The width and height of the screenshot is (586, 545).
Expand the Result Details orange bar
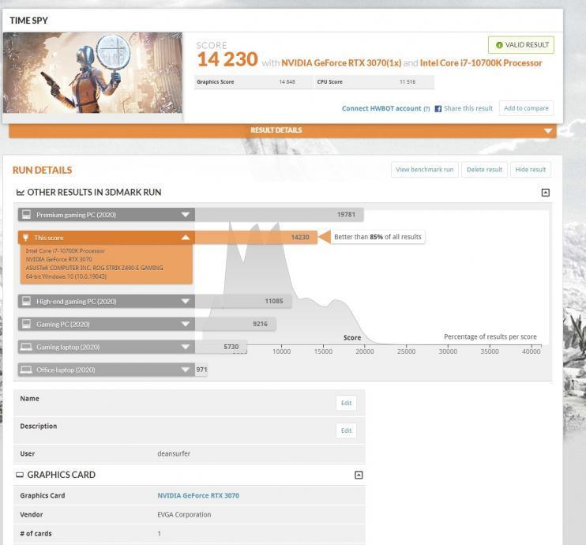283,130
